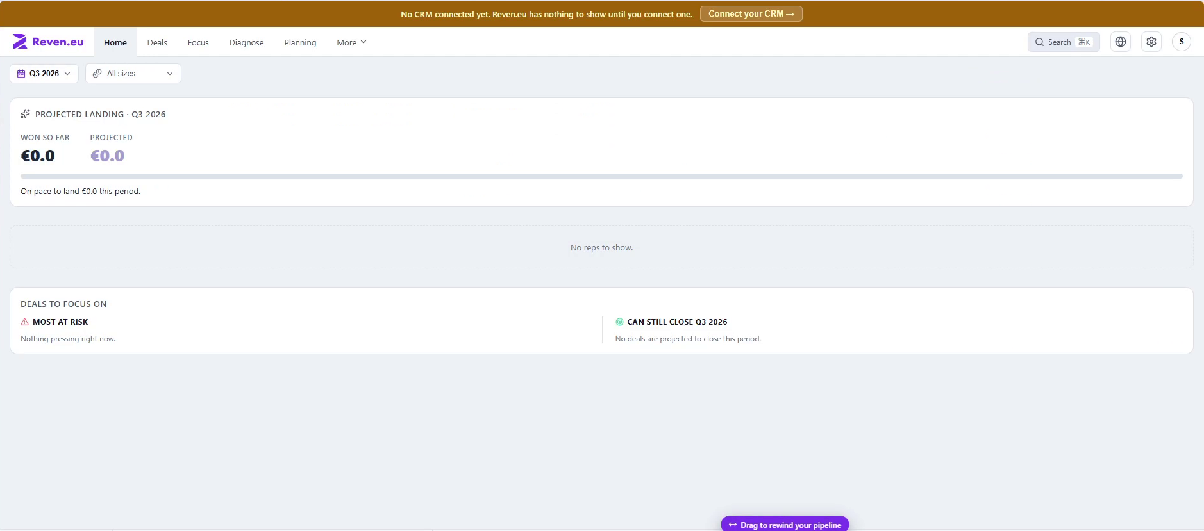This screenshot has width=1204, height=531.
Task: Click the Most At Risk warning triangle icon
Action: (24, 322)
